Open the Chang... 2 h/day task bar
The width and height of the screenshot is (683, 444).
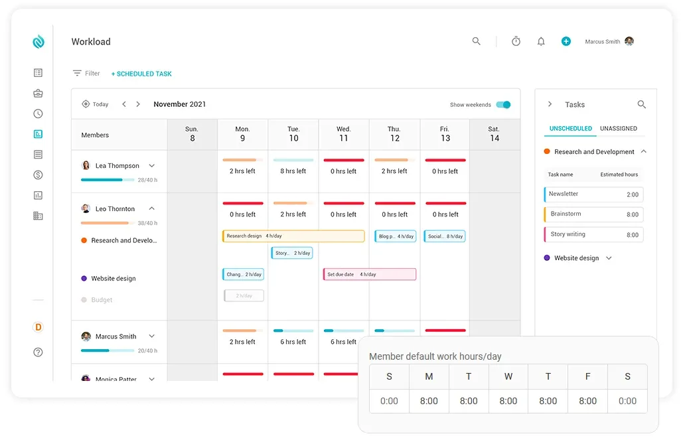click(x=243, y=274)
